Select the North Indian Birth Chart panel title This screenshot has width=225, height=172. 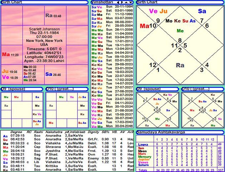pos(147,2)
